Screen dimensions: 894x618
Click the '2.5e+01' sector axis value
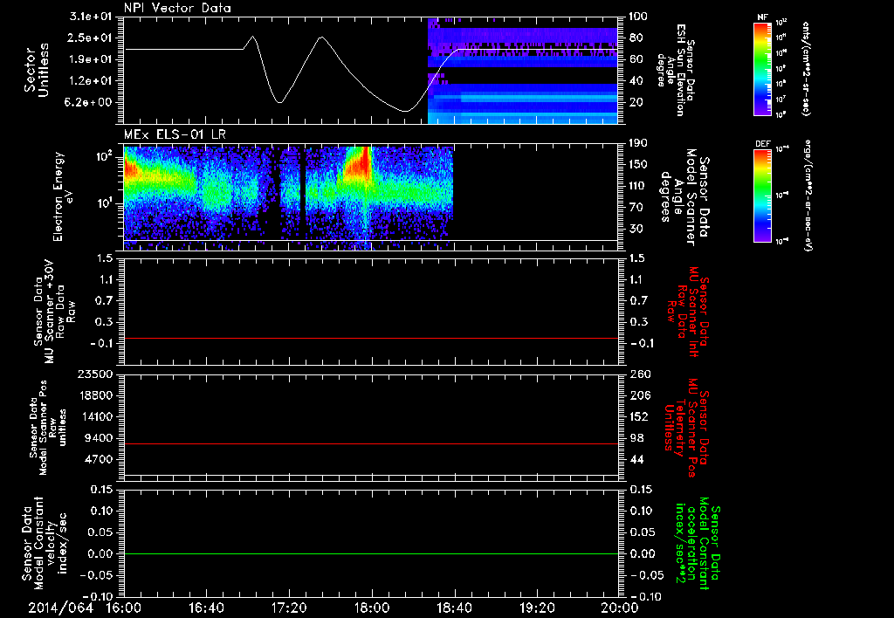pyautogui.click(x=91, y=38)
